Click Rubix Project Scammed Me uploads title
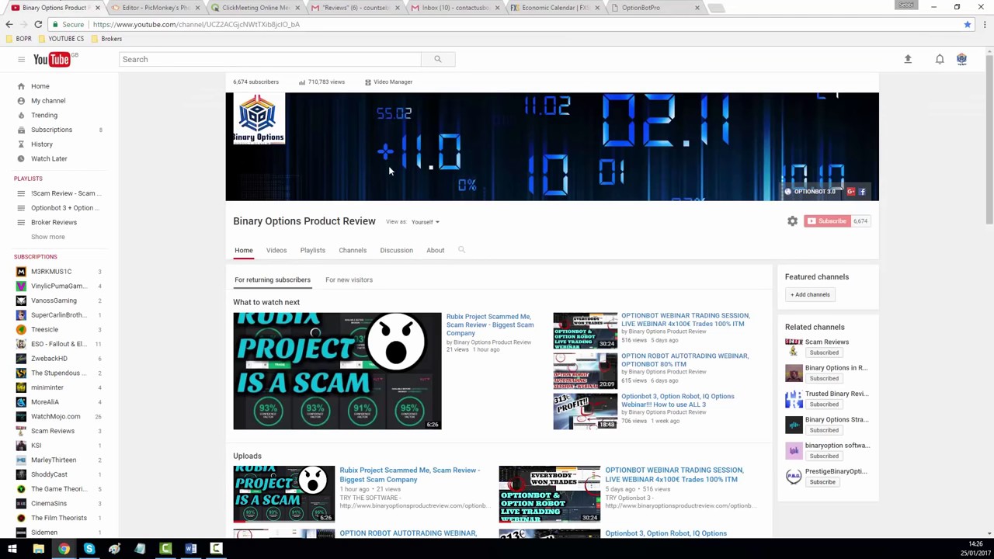The width and height of the screenshot is (994, 559). click(x=409, y=474)
